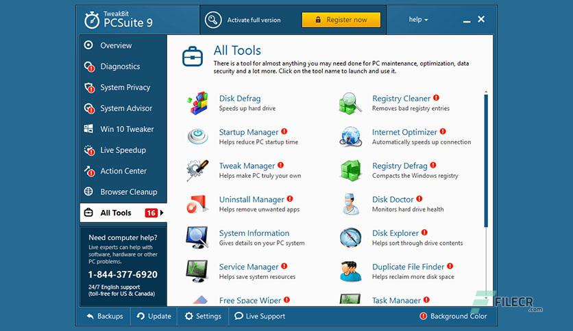This screenshot has height=331, width=573.
Task: Launch the Duplicate File Finder icon
Action: click(x=350, y=272)
